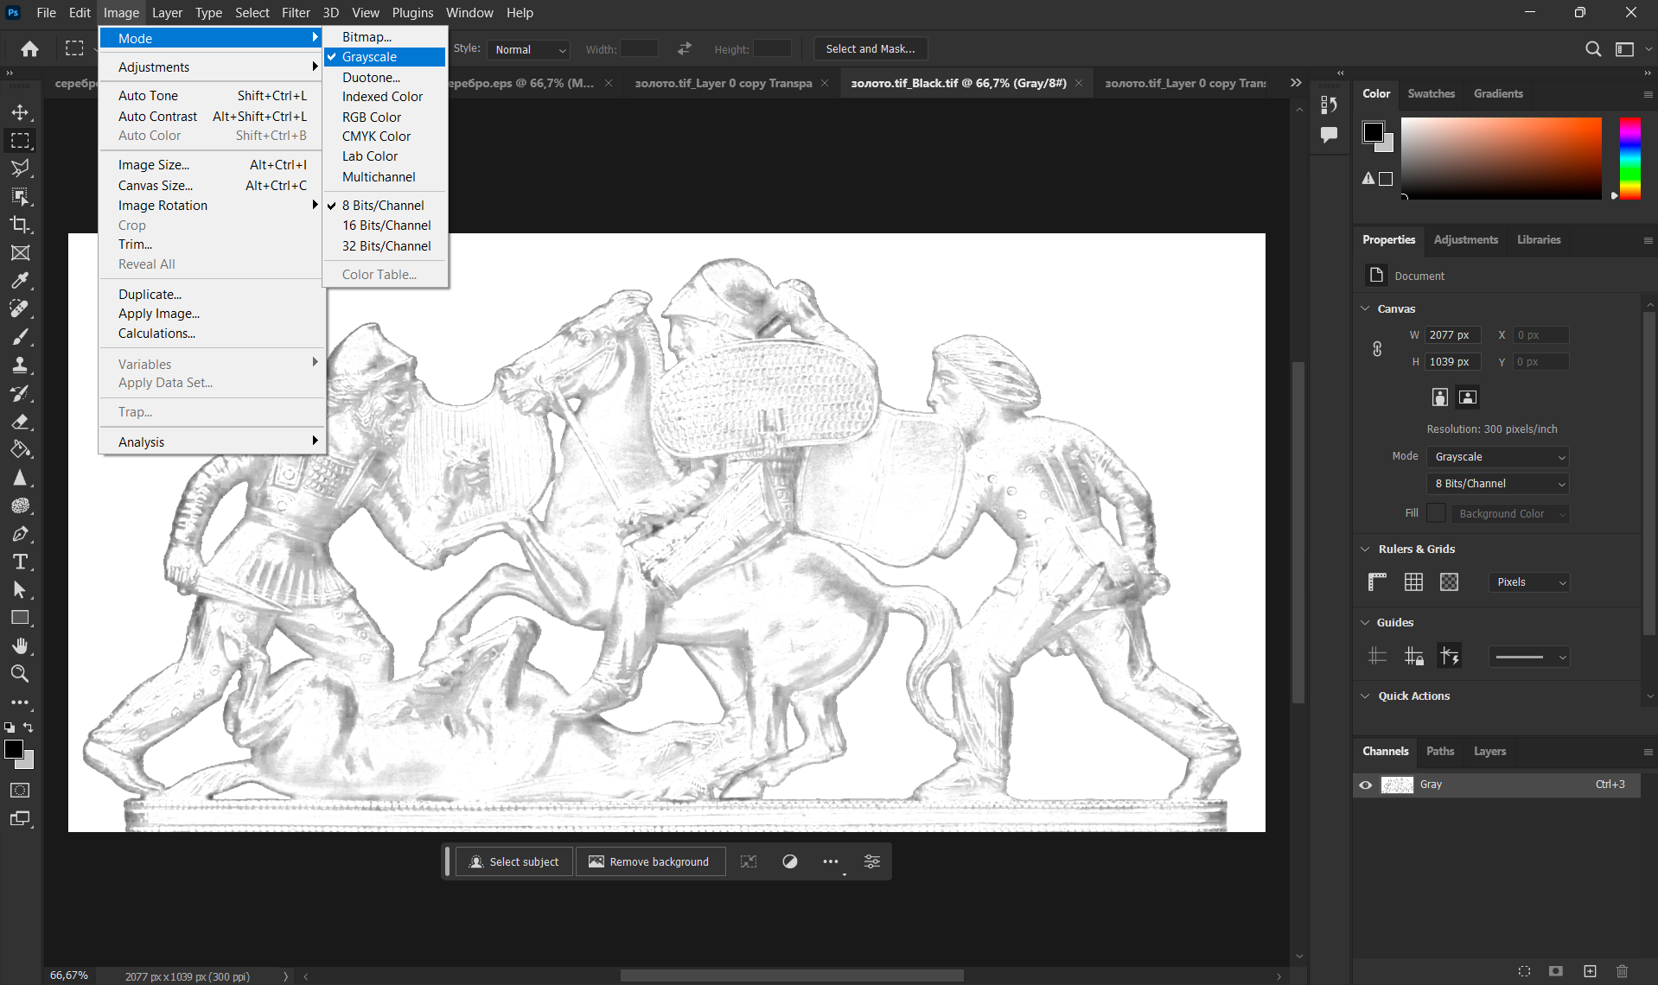Toggle rulers in Properties panel
Image resolution: width=1658 pixels, height=985 pixels.
click(x=1378, y=581)
